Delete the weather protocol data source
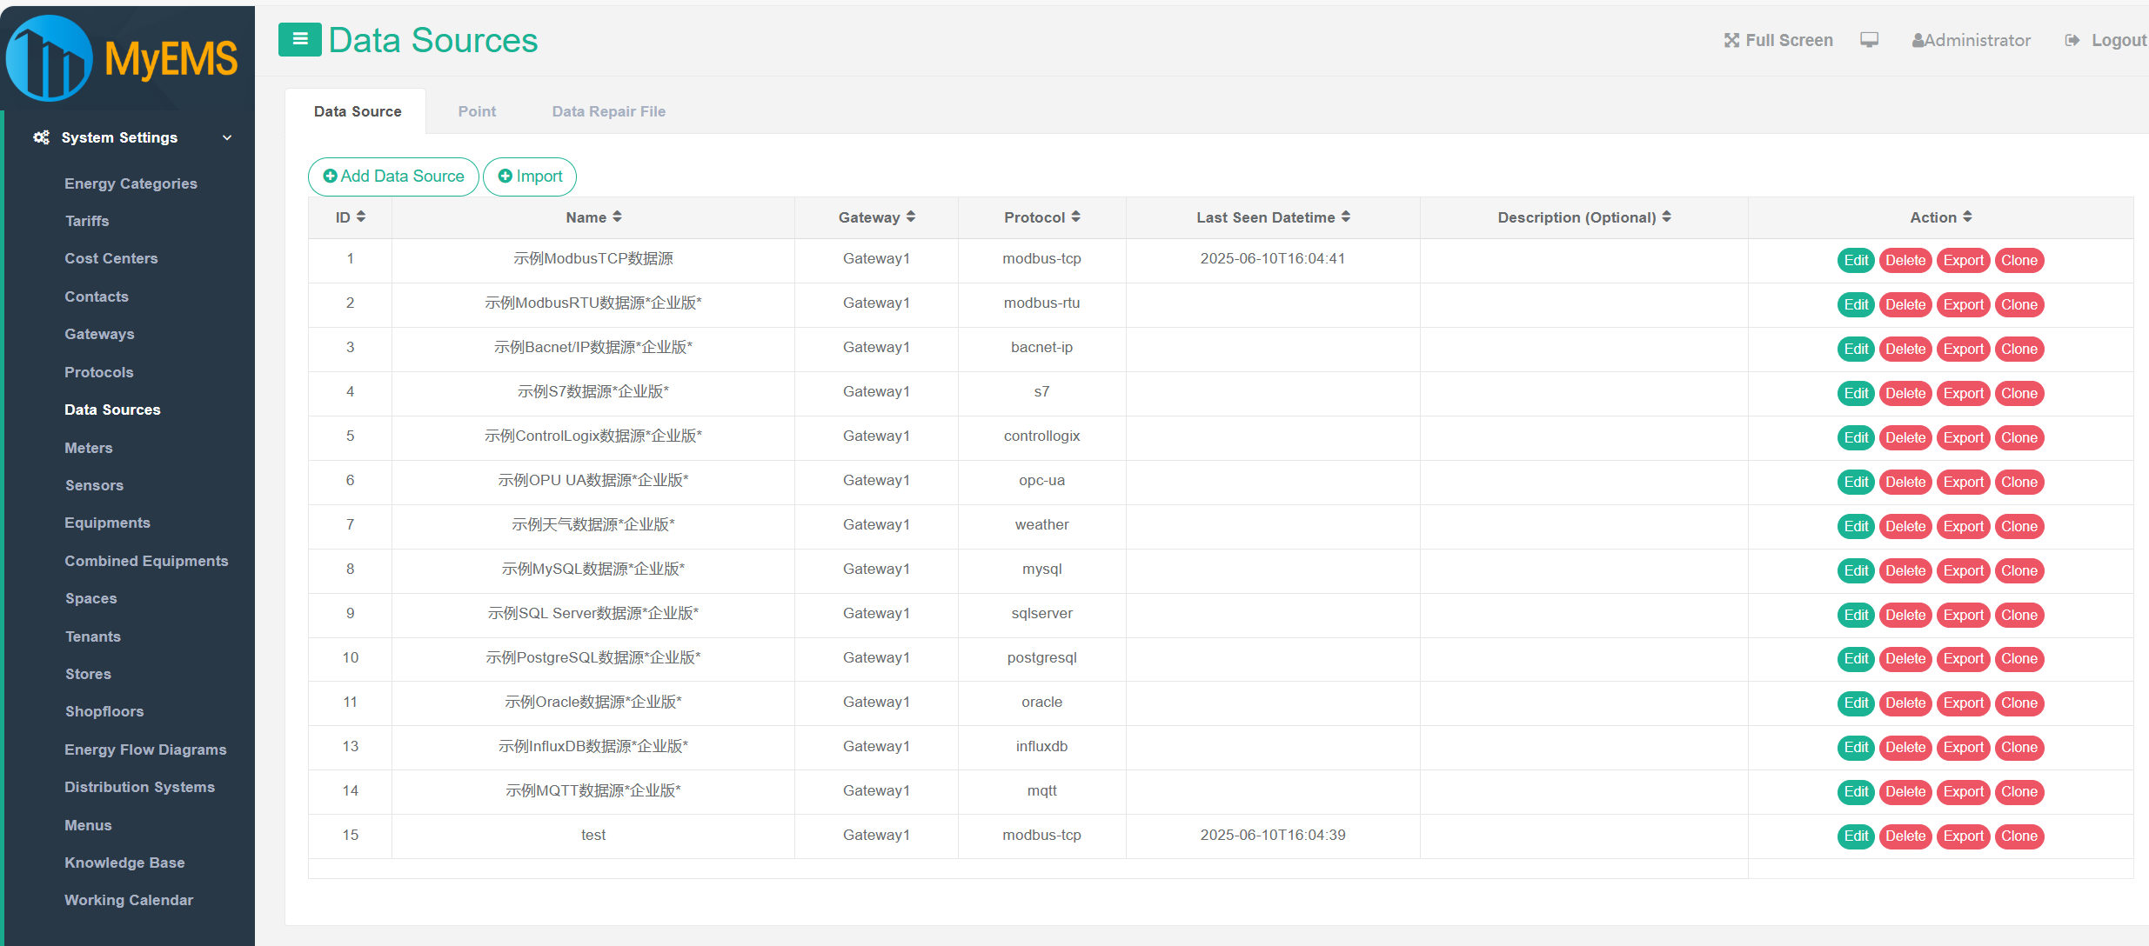The image size is (2149, 946). tap(1905, 526)
